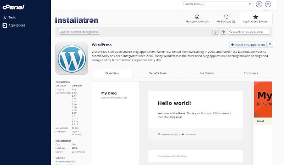Image resolution: width=284 pixels, height=165 pixels.
Task: Open Tools in the sidebar
Action: tap(12, 17)
